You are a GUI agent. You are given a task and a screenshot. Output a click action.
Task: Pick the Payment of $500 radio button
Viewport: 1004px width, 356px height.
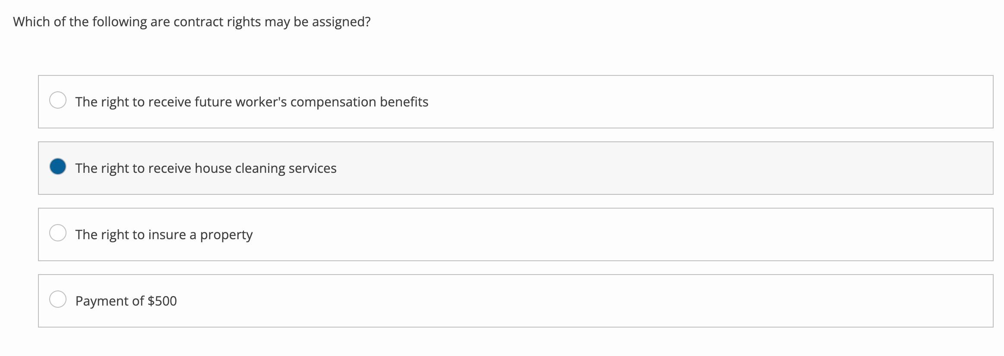click(58, 299)
